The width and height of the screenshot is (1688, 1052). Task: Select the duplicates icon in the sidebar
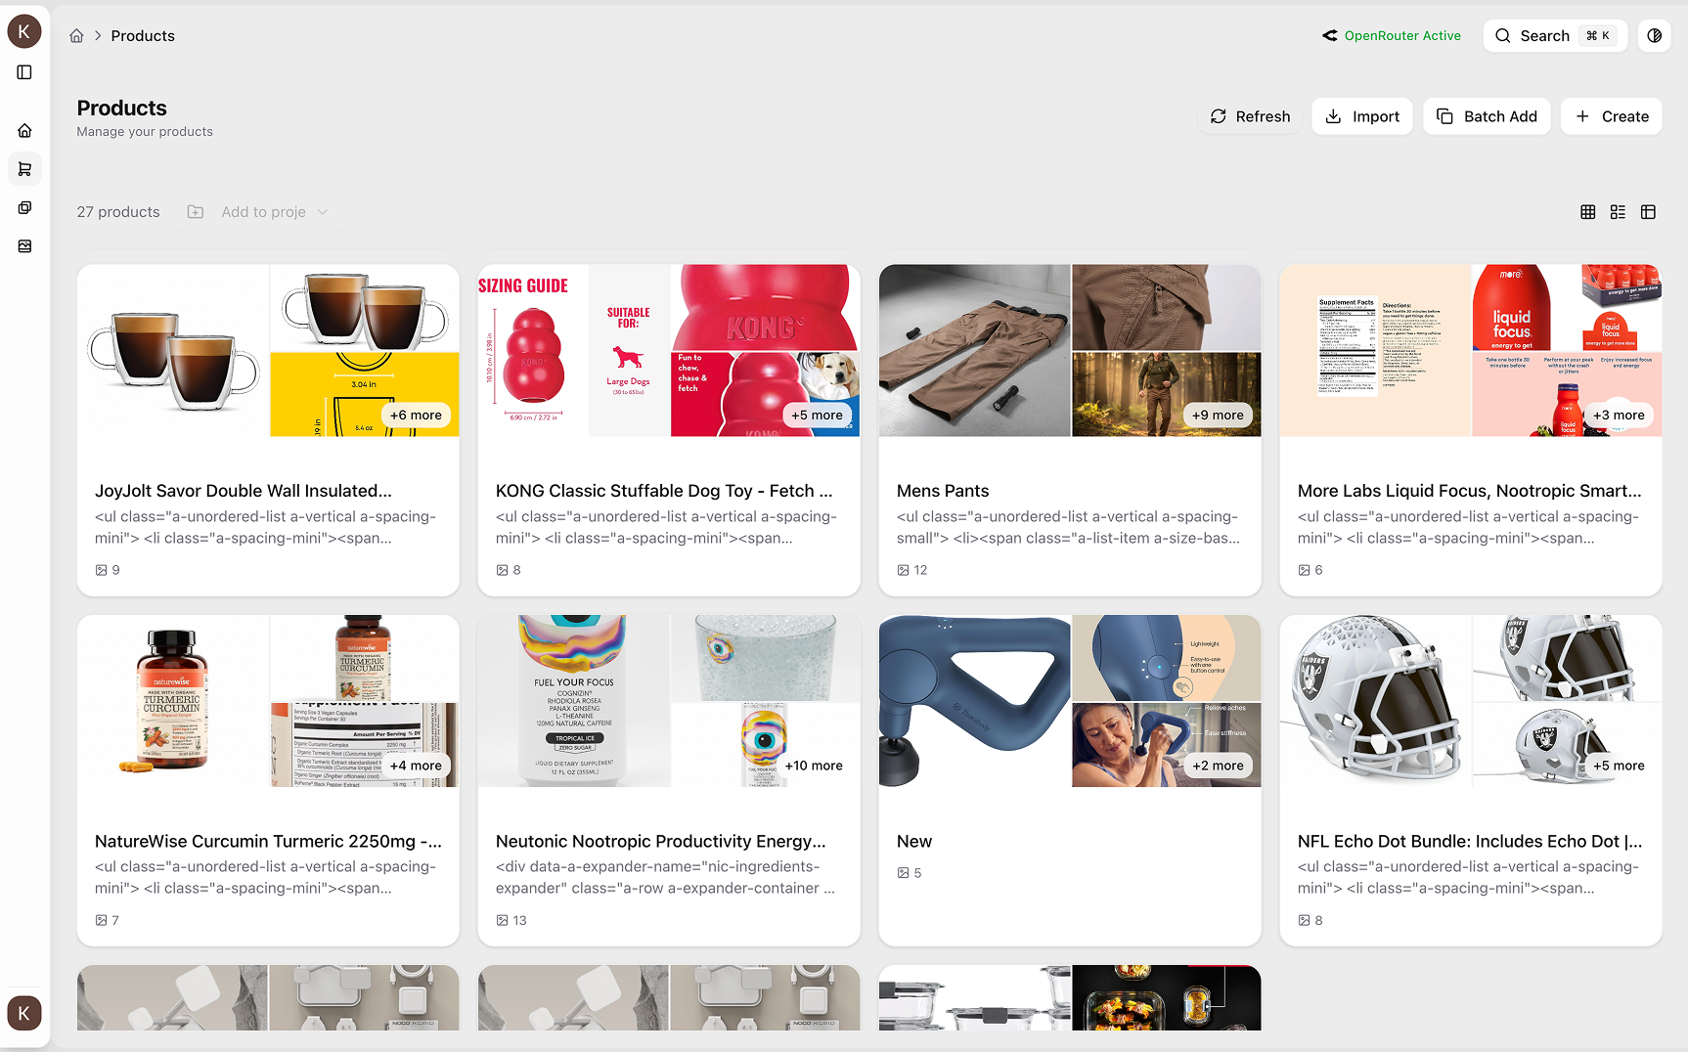(x=24, y=207)
